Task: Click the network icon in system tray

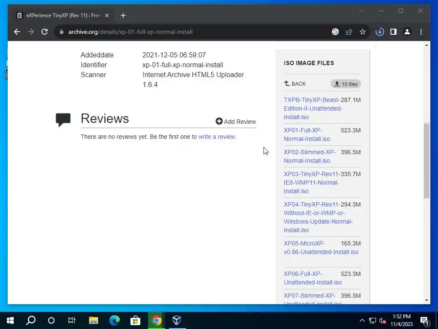Action: click(x=373, y=320)
